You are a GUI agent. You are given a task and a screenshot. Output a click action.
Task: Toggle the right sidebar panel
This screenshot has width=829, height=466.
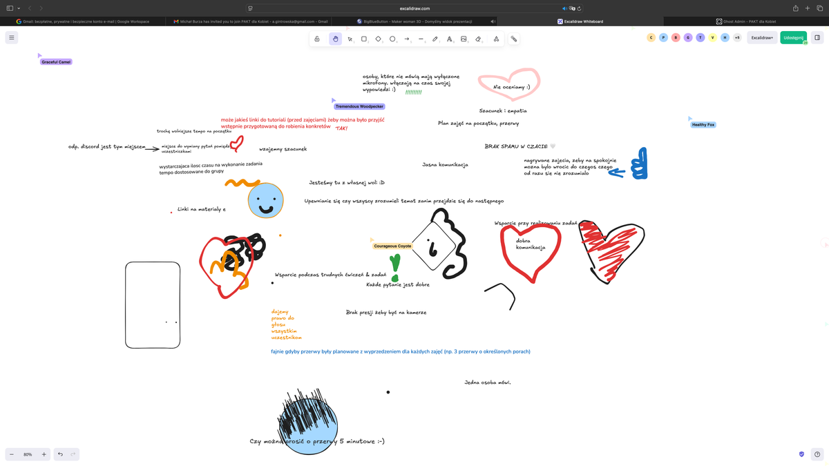coord(817,38)
